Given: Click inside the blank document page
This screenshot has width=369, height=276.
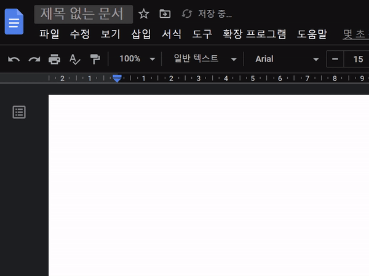Looking at the screenshot, I should point(208,185).
